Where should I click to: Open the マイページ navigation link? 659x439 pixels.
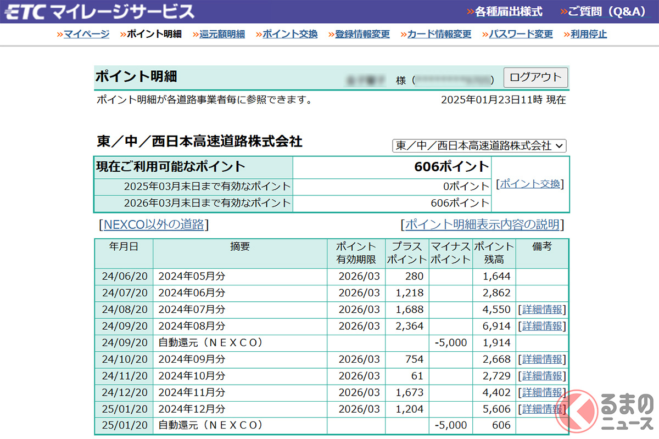[x=86, y=34]
